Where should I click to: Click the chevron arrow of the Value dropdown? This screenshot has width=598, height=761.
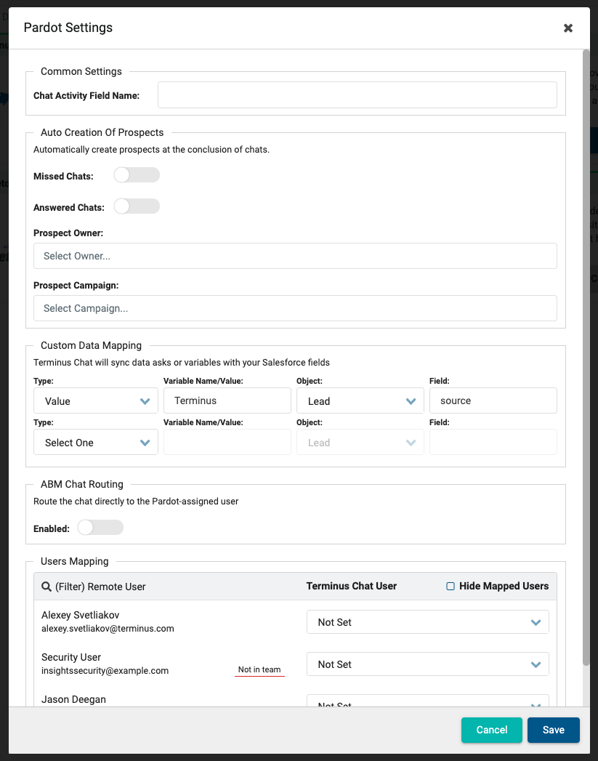click(145, 401)
